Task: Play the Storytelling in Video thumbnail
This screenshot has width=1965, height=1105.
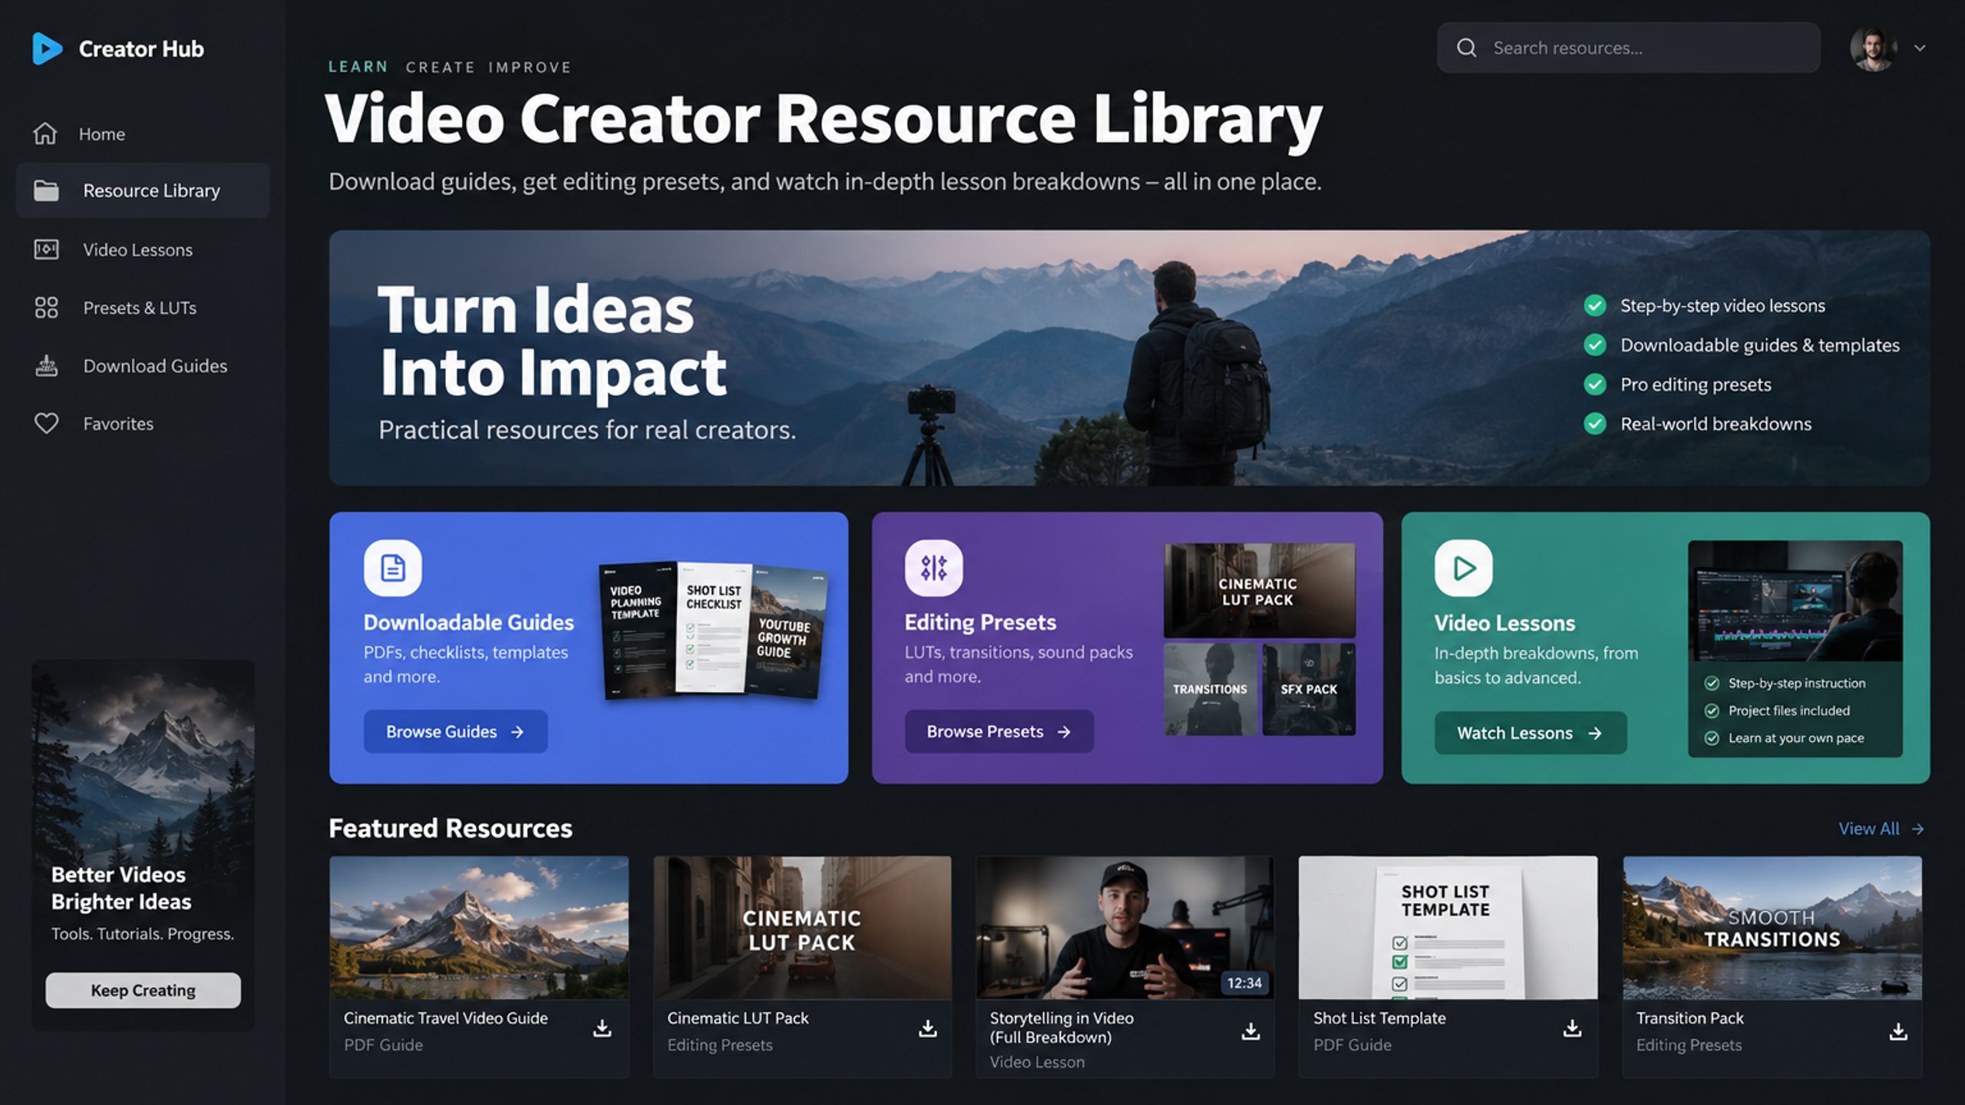Action: [x=1125, y=928]
